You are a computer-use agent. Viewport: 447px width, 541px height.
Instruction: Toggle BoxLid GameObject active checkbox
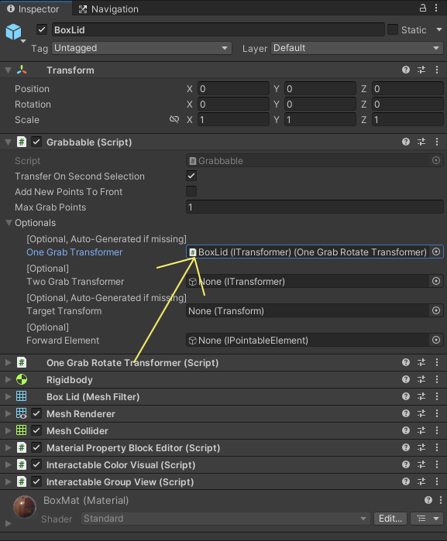coord(42,29)
